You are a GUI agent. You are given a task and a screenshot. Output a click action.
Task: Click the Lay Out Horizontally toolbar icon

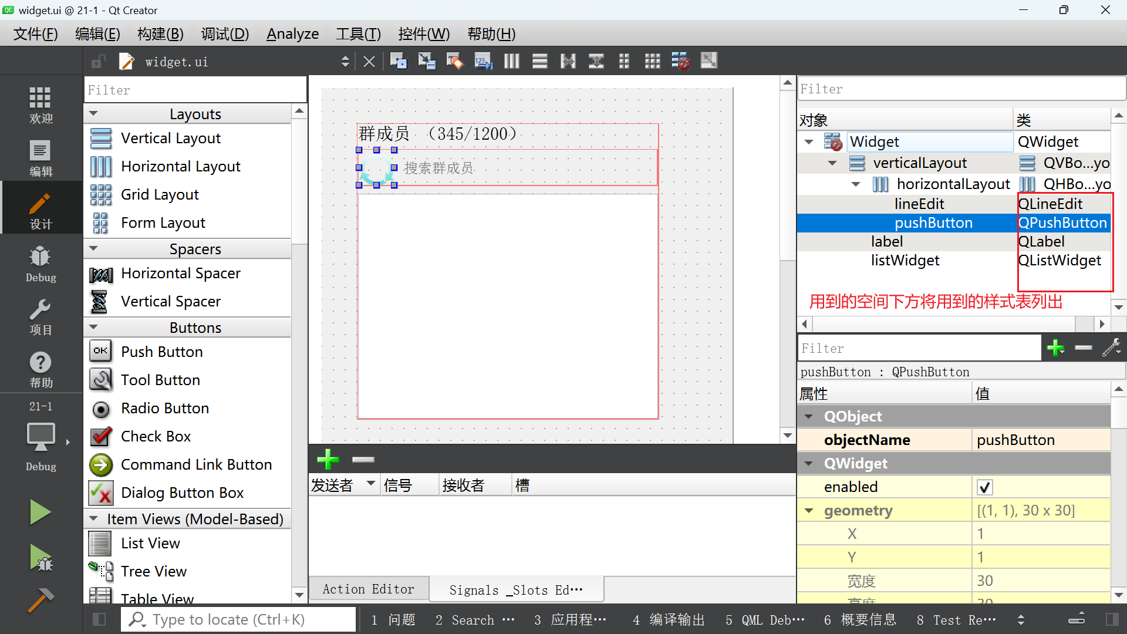[x=511, y=61]
